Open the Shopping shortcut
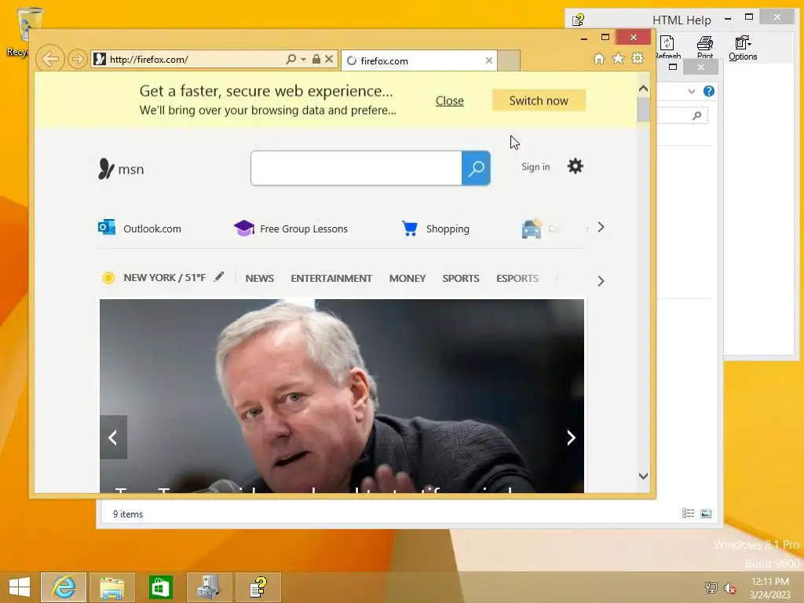The height and width of the screenshot is (603, 804). point(435,228)
